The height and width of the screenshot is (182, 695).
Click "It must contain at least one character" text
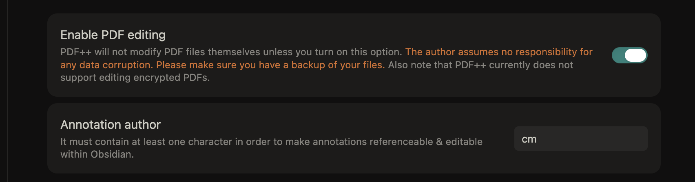(x=146, y=142)
